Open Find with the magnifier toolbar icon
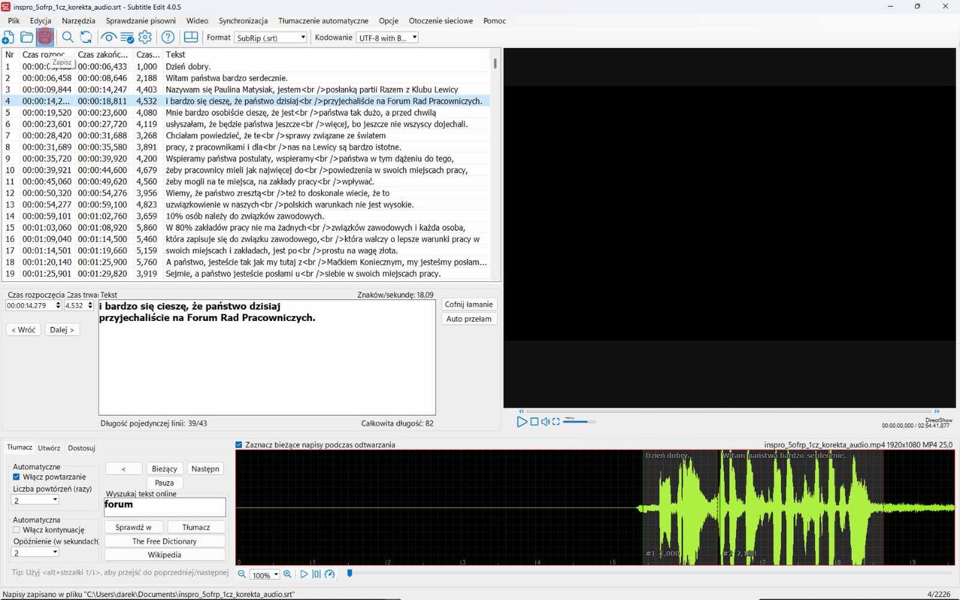The height and width of the screenshot is (600, 960). (68, 37)
